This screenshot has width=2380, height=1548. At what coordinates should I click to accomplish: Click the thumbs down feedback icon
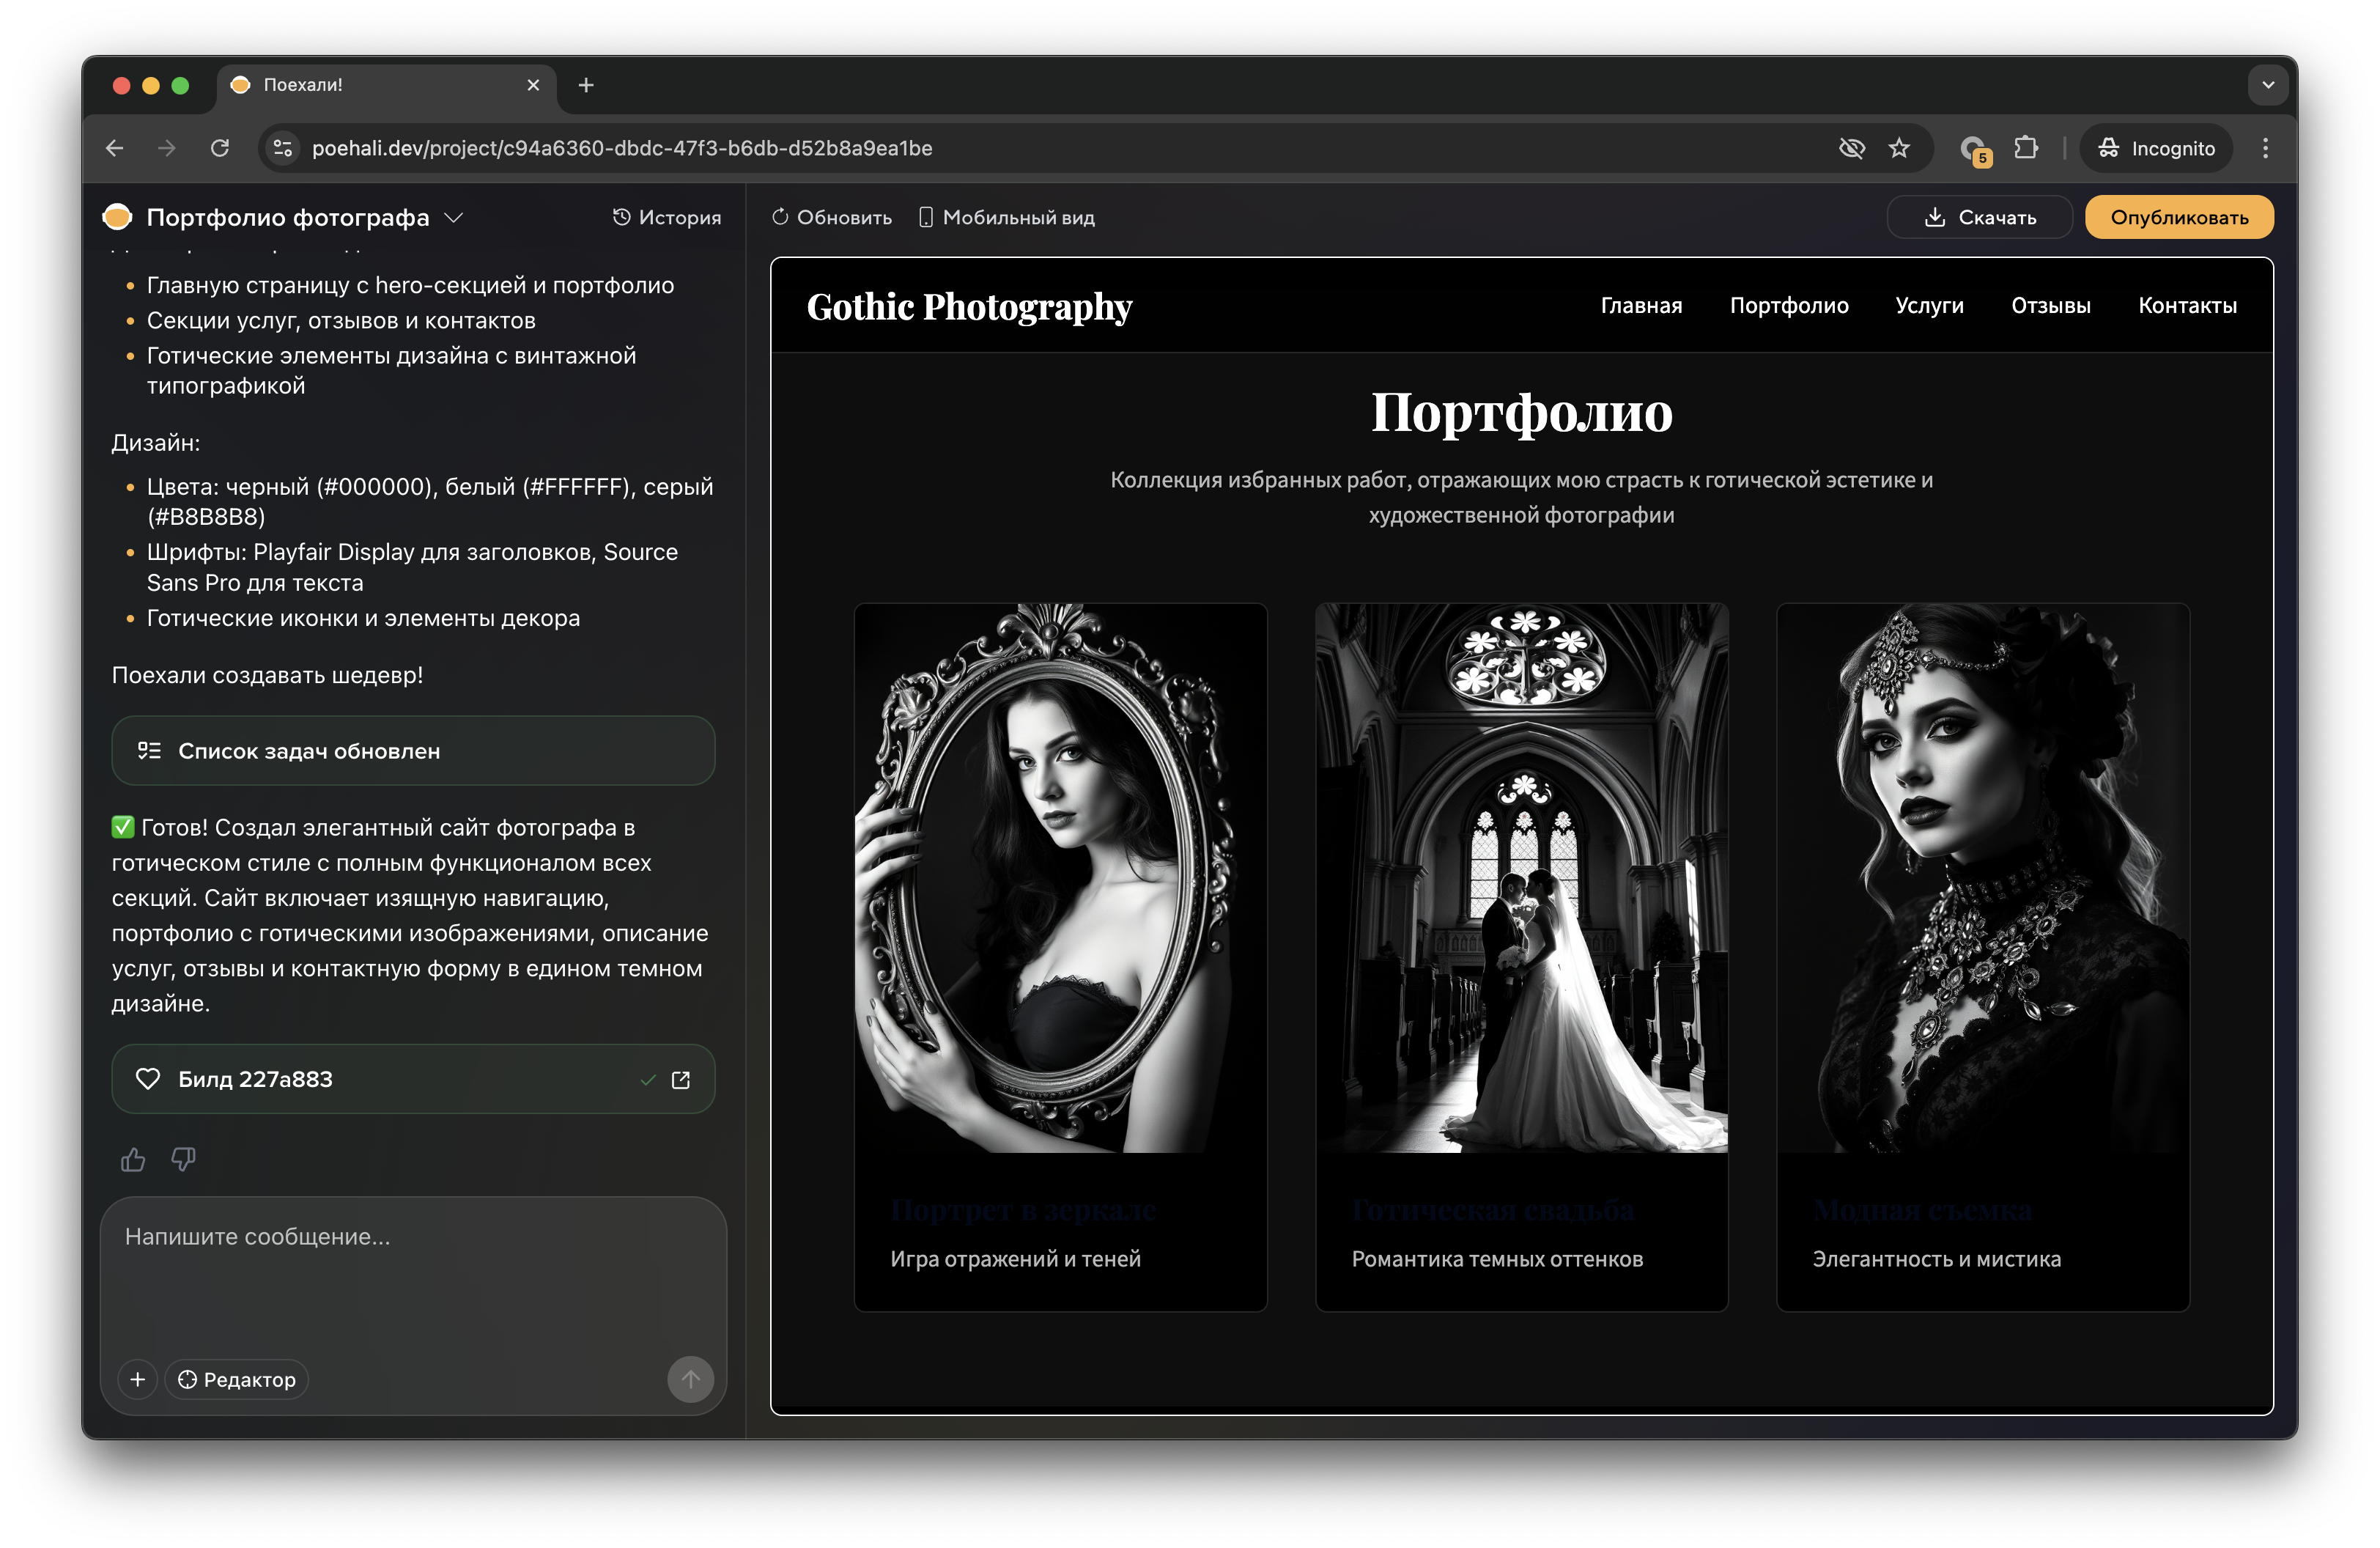tap(183, 1159)
